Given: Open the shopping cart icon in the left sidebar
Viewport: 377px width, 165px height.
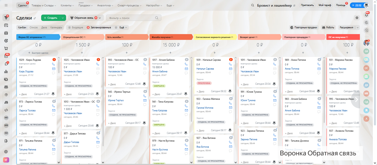Looking at the screenshot, I should pyautogui.click(x=6, y=48).
